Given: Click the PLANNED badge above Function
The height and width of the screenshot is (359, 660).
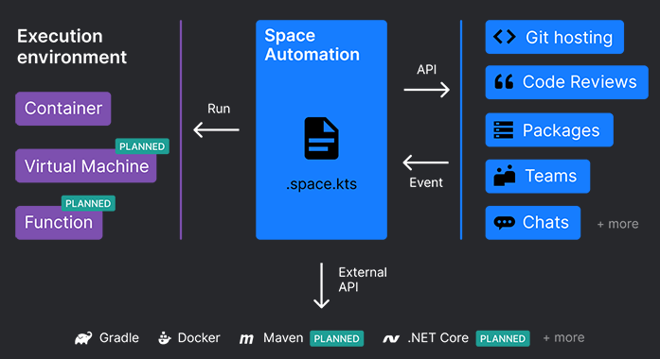Looking at the screenshot, I should pyautogui.click(x=88, y=203).
